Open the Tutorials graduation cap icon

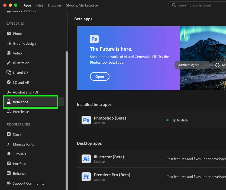9,154
